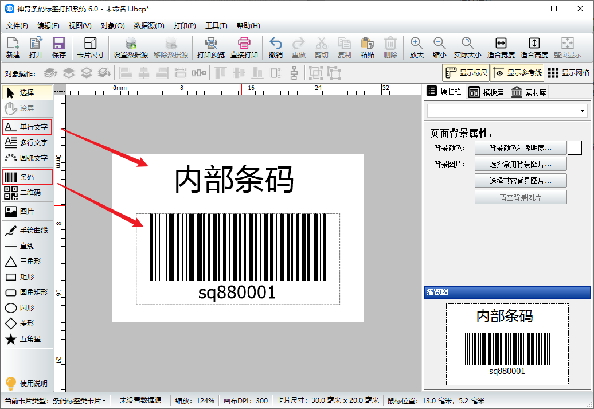Toggle 显示标尺 ruler display
The height and width of the screenshot is (409, 594).
click(x=466, y=73)
